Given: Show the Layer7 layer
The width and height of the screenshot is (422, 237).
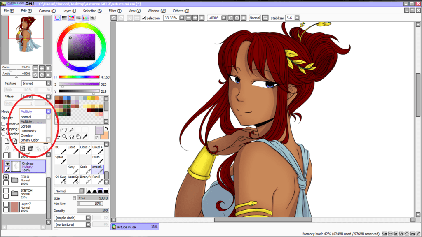Looking at the screenshot, I should tap(6, 204).
